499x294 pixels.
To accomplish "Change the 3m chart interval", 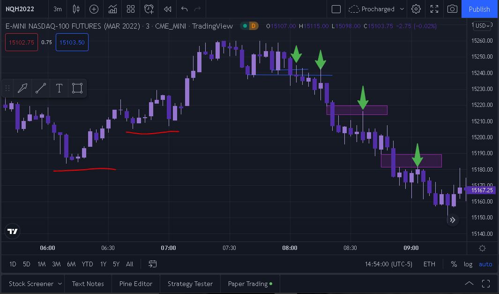I will pyautogui.click(x=58, y=9).
